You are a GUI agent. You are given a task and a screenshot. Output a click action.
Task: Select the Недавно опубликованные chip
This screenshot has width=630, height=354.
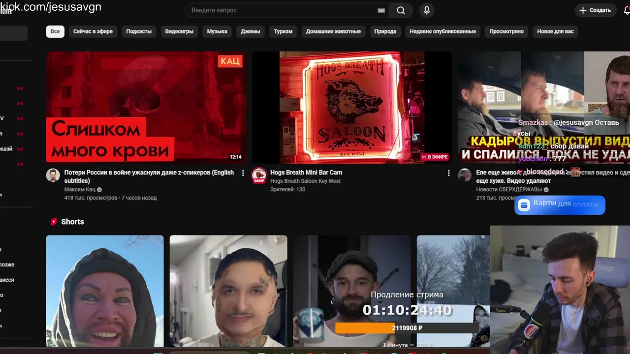click(x=442, y=31)
